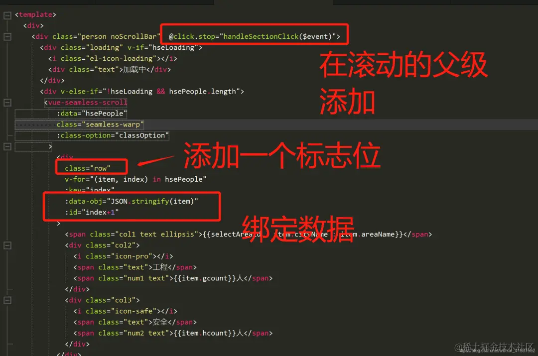
Task: Click the classOption binding value
Action: click(142, 135)
